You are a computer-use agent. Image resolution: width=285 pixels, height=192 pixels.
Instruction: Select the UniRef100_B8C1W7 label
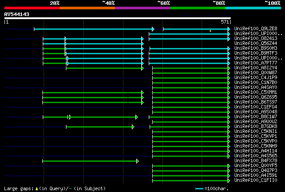pos(256,117)
